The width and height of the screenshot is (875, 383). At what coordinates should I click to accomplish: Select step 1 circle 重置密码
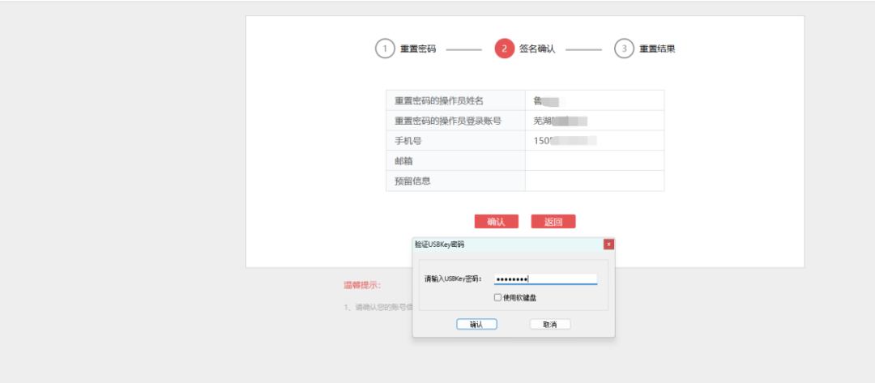385,49
